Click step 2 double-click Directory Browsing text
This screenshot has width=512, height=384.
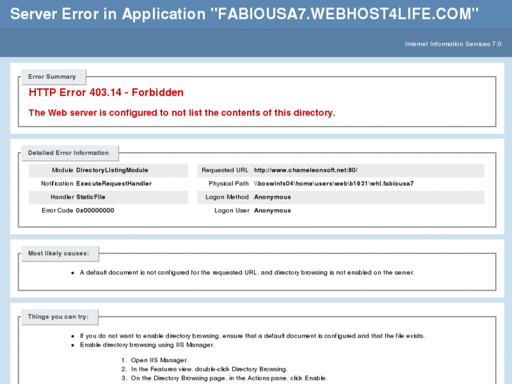[209, 369]
